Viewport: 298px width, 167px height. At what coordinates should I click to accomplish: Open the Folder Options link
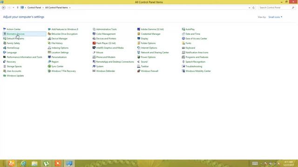click(x=148, y=43)
